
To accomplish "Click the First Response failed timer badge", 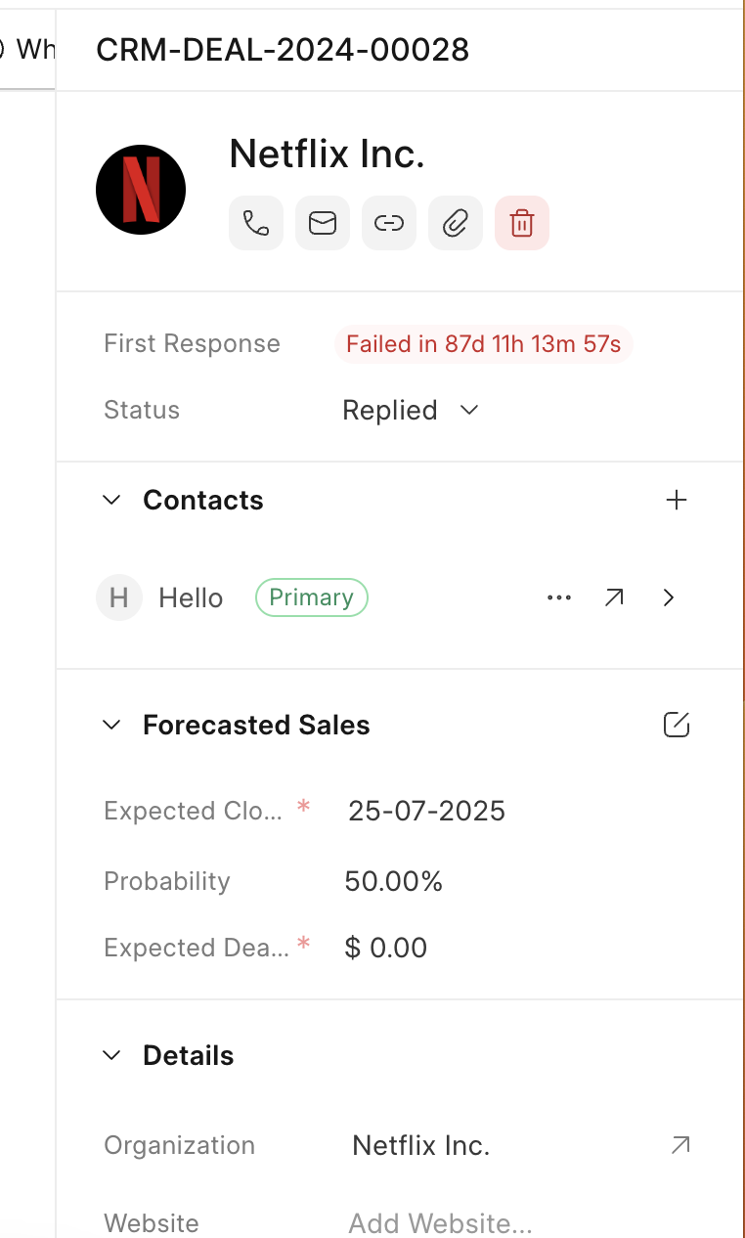I will click(x=483, y=344).
